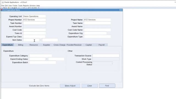The image size is (176, 99).
Task: Focus the Cost Code Name field
Action: coord(97,30)
